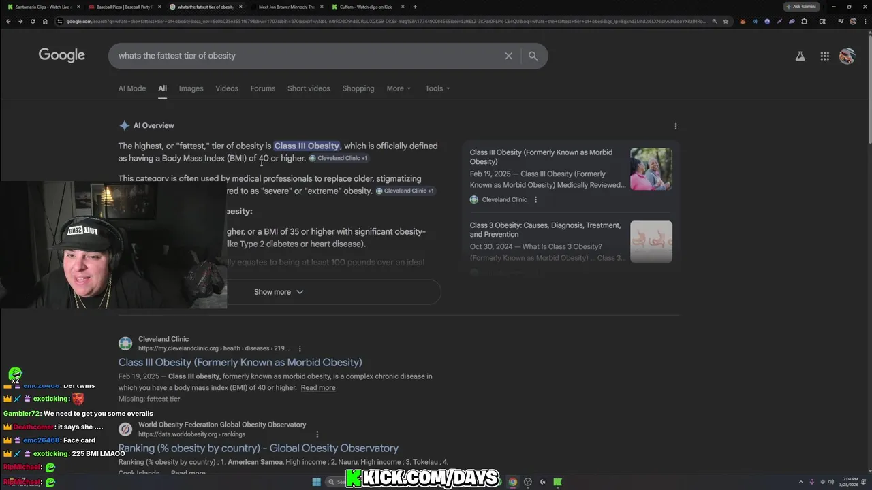The width and height of the screenshot is (872, 490).
Task: Go back in the browser
Action: pyautogui.click(x=8, y=21)
